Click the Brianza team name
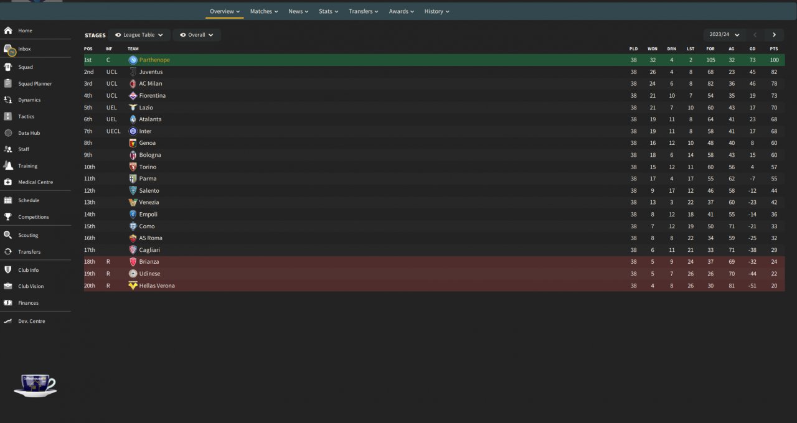Viewport: 797px width, 423px height. pyautogui.click(x=149, y=262)
